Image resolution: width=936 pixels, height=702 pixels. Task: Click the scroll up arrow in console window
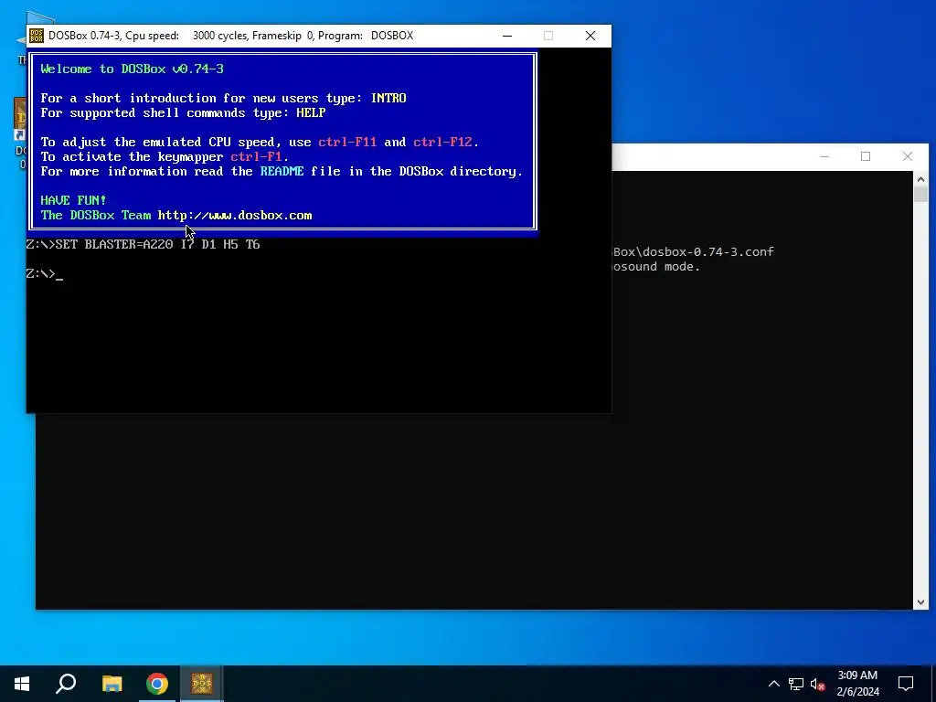pos(920,179)
